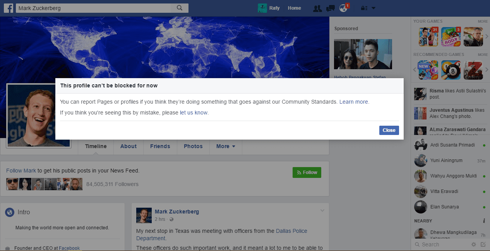Open the third recommended game icon
The image size is (490, 251).
473,70
